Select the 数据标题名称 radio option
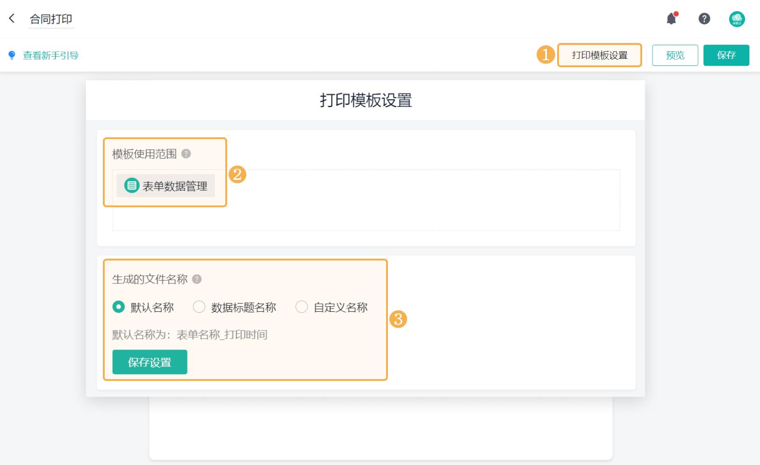The image size is (760, 465). tap(200, 307)
